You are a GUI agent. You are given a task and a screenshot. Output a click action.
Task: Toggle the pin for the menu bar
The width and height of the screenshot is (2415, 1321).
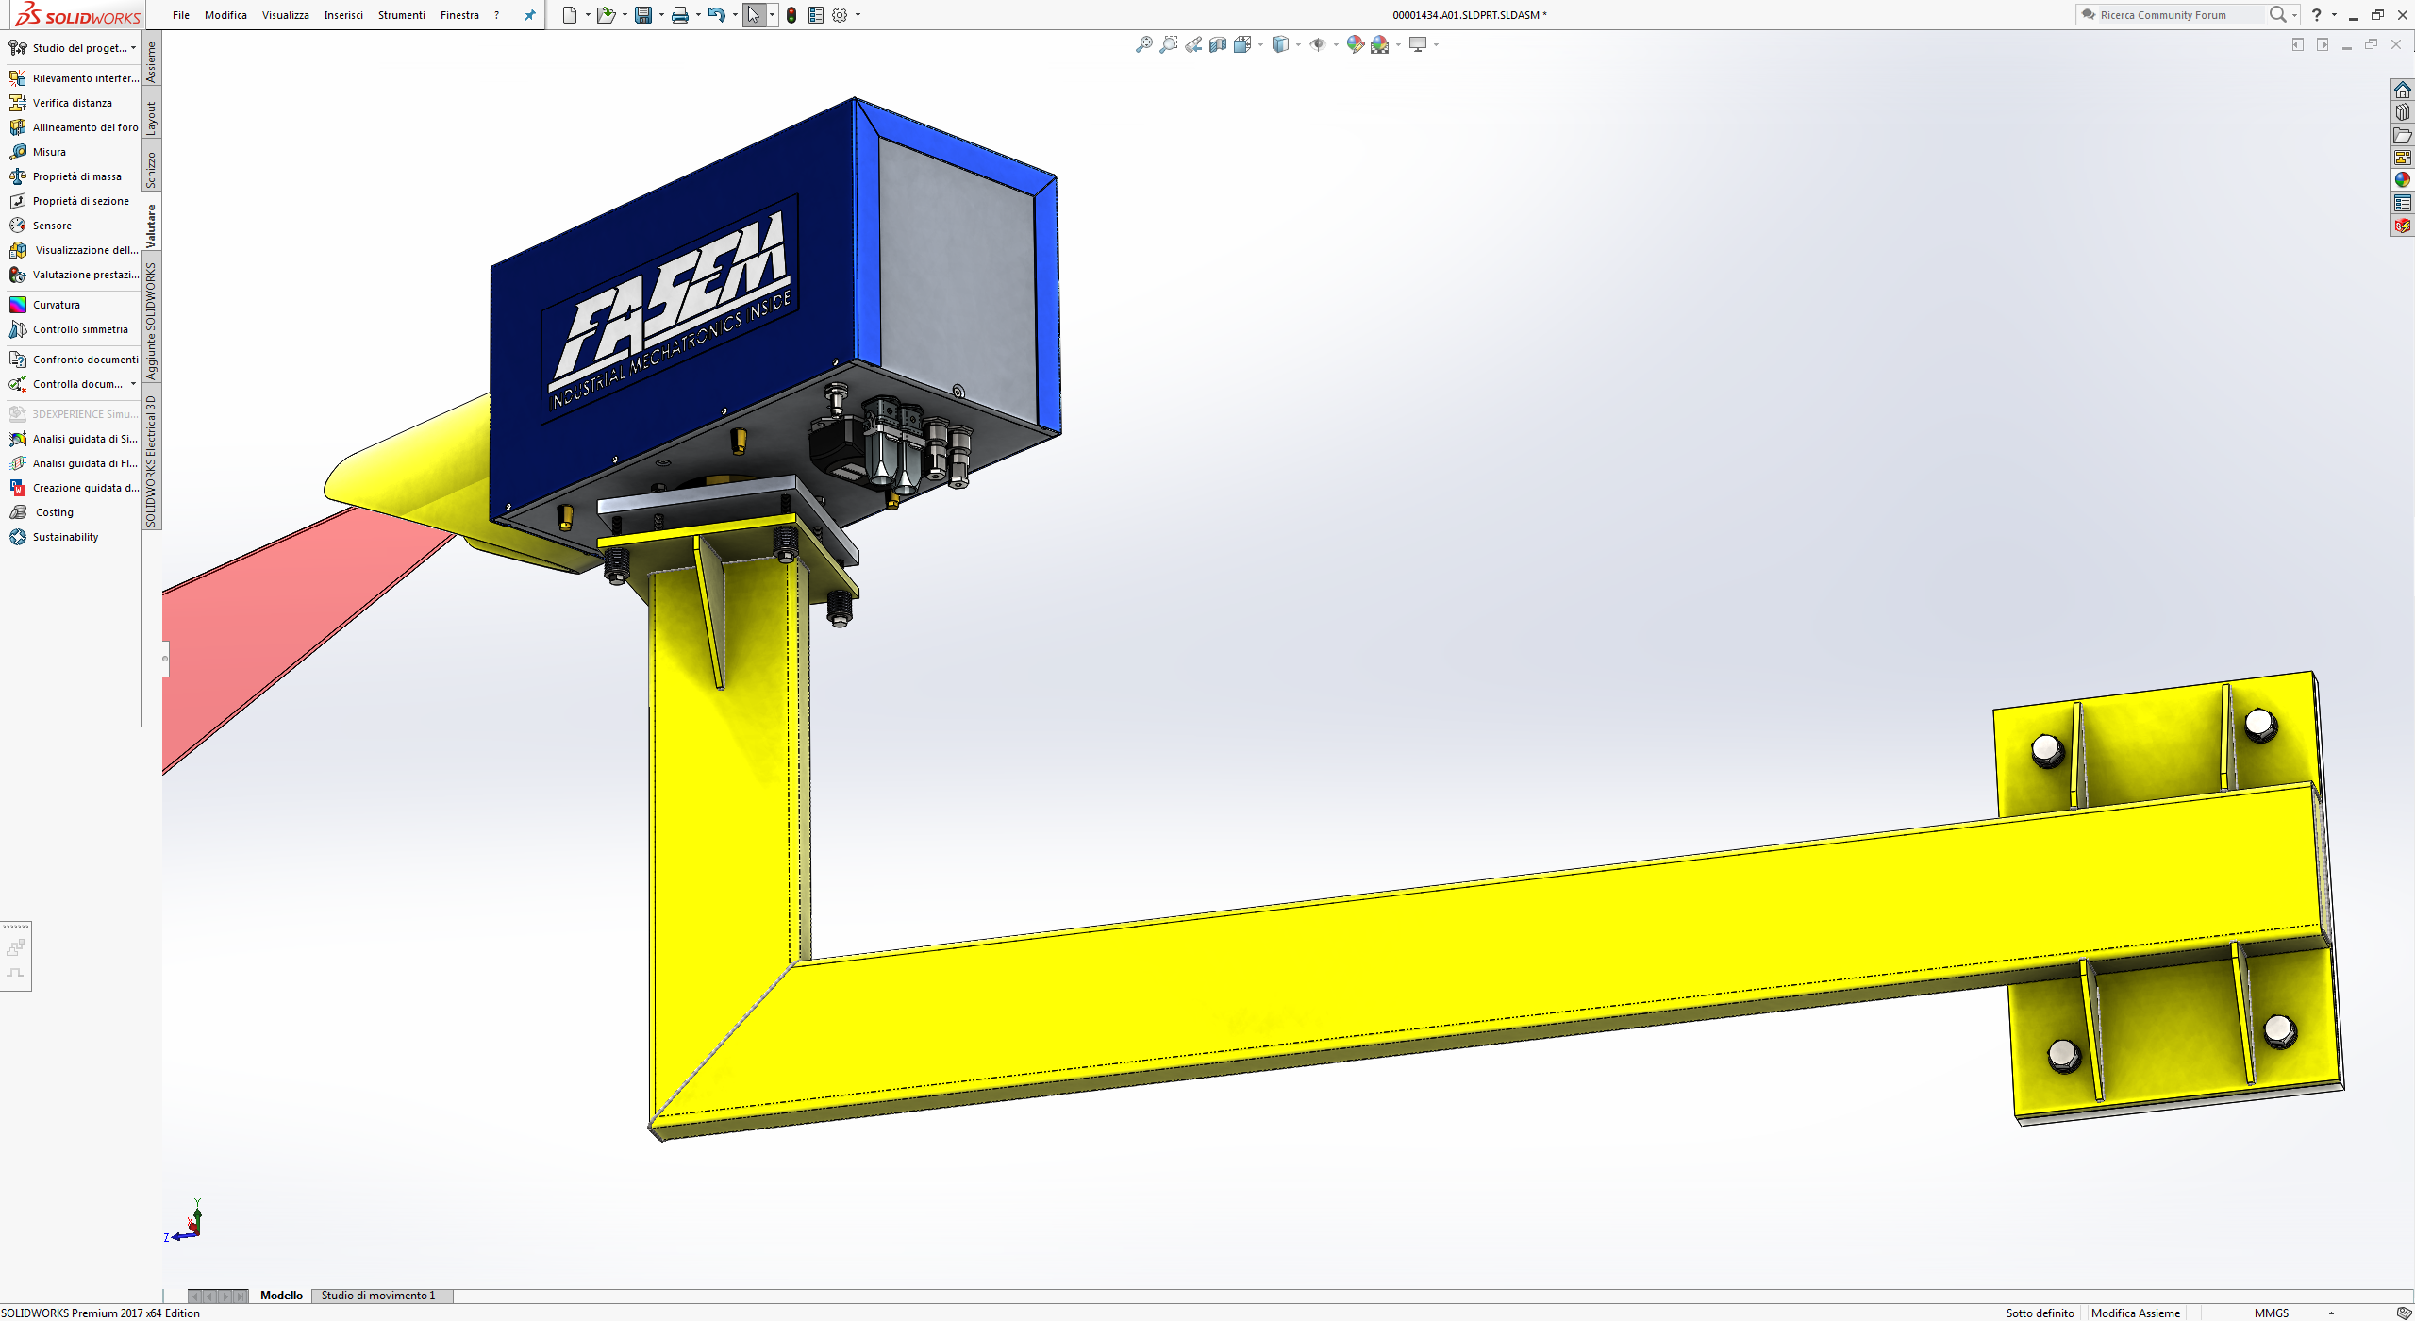click(529, 15)
